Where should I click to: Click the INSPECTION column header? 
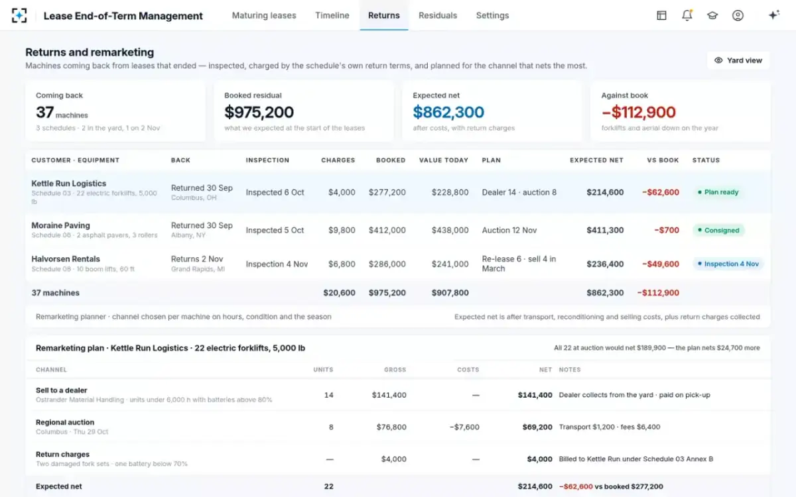(x=267, y=160)
